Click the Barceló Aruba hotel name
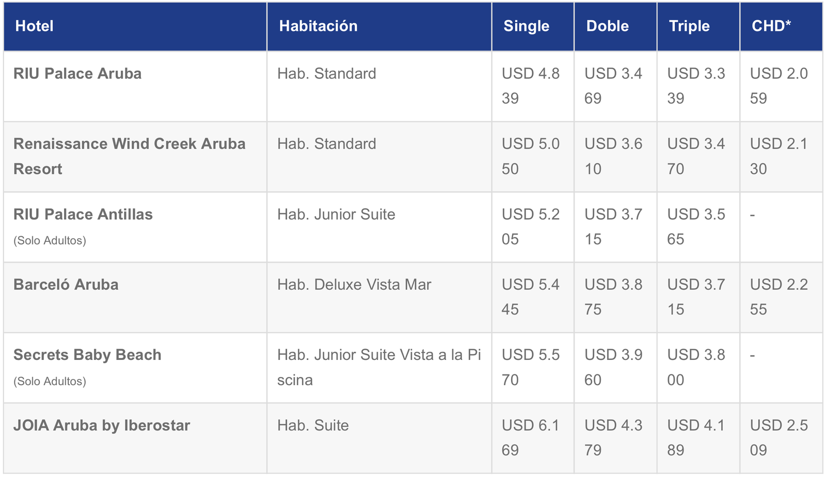Screen dimensions: 826x477 coord(66,285)
